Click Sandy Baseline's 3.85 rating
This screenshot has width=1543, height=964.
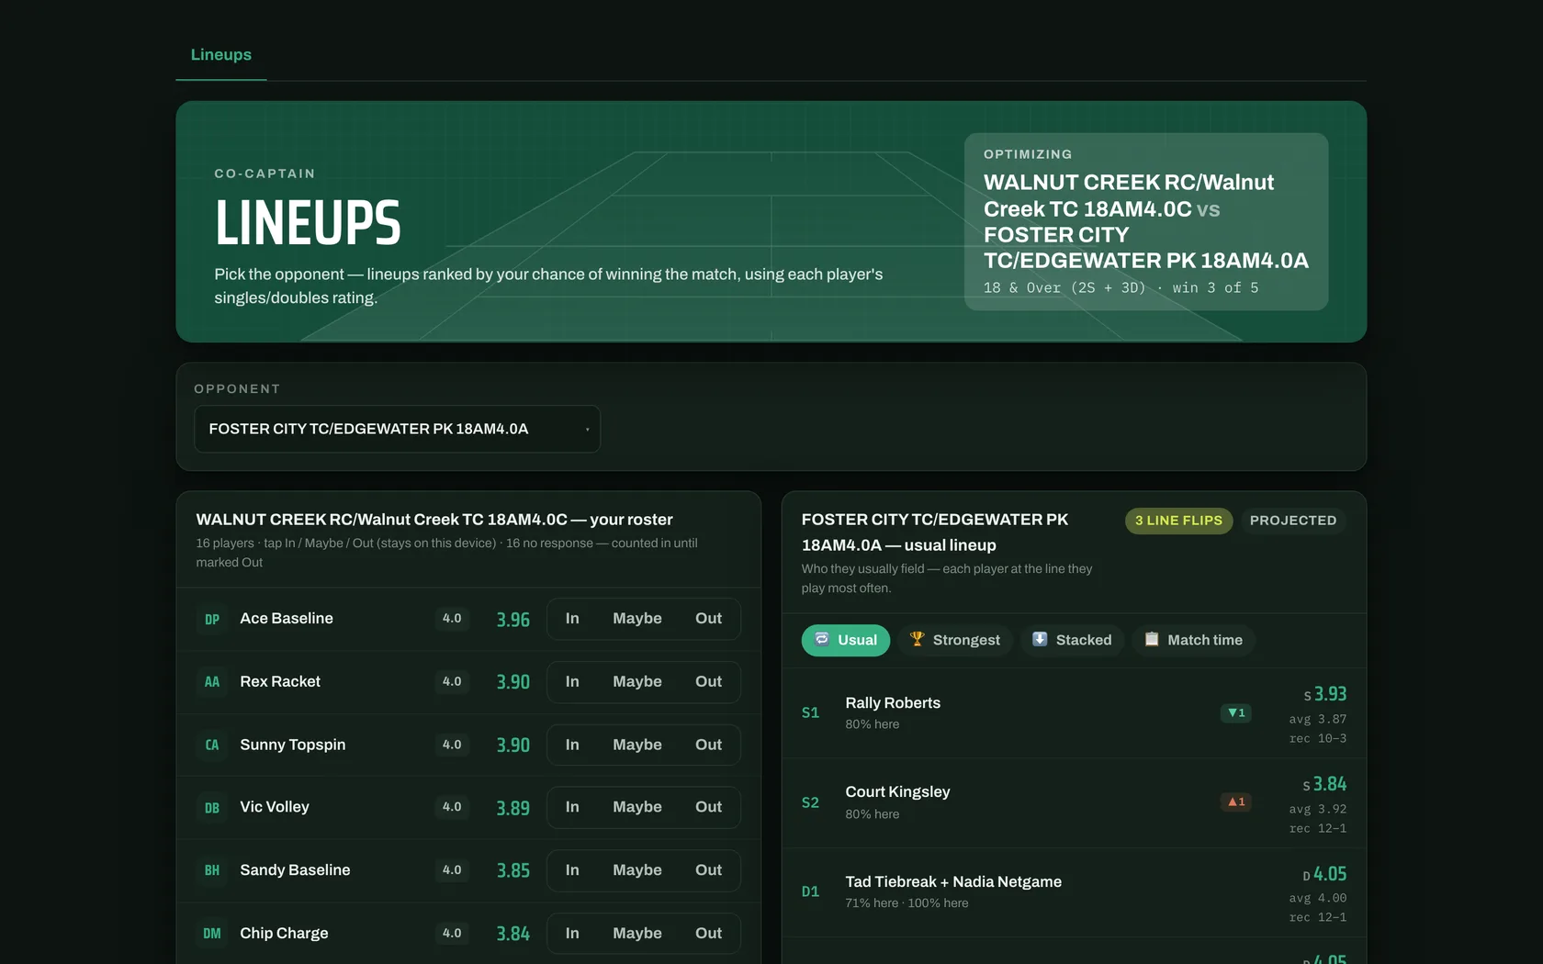tap(512, 870)
